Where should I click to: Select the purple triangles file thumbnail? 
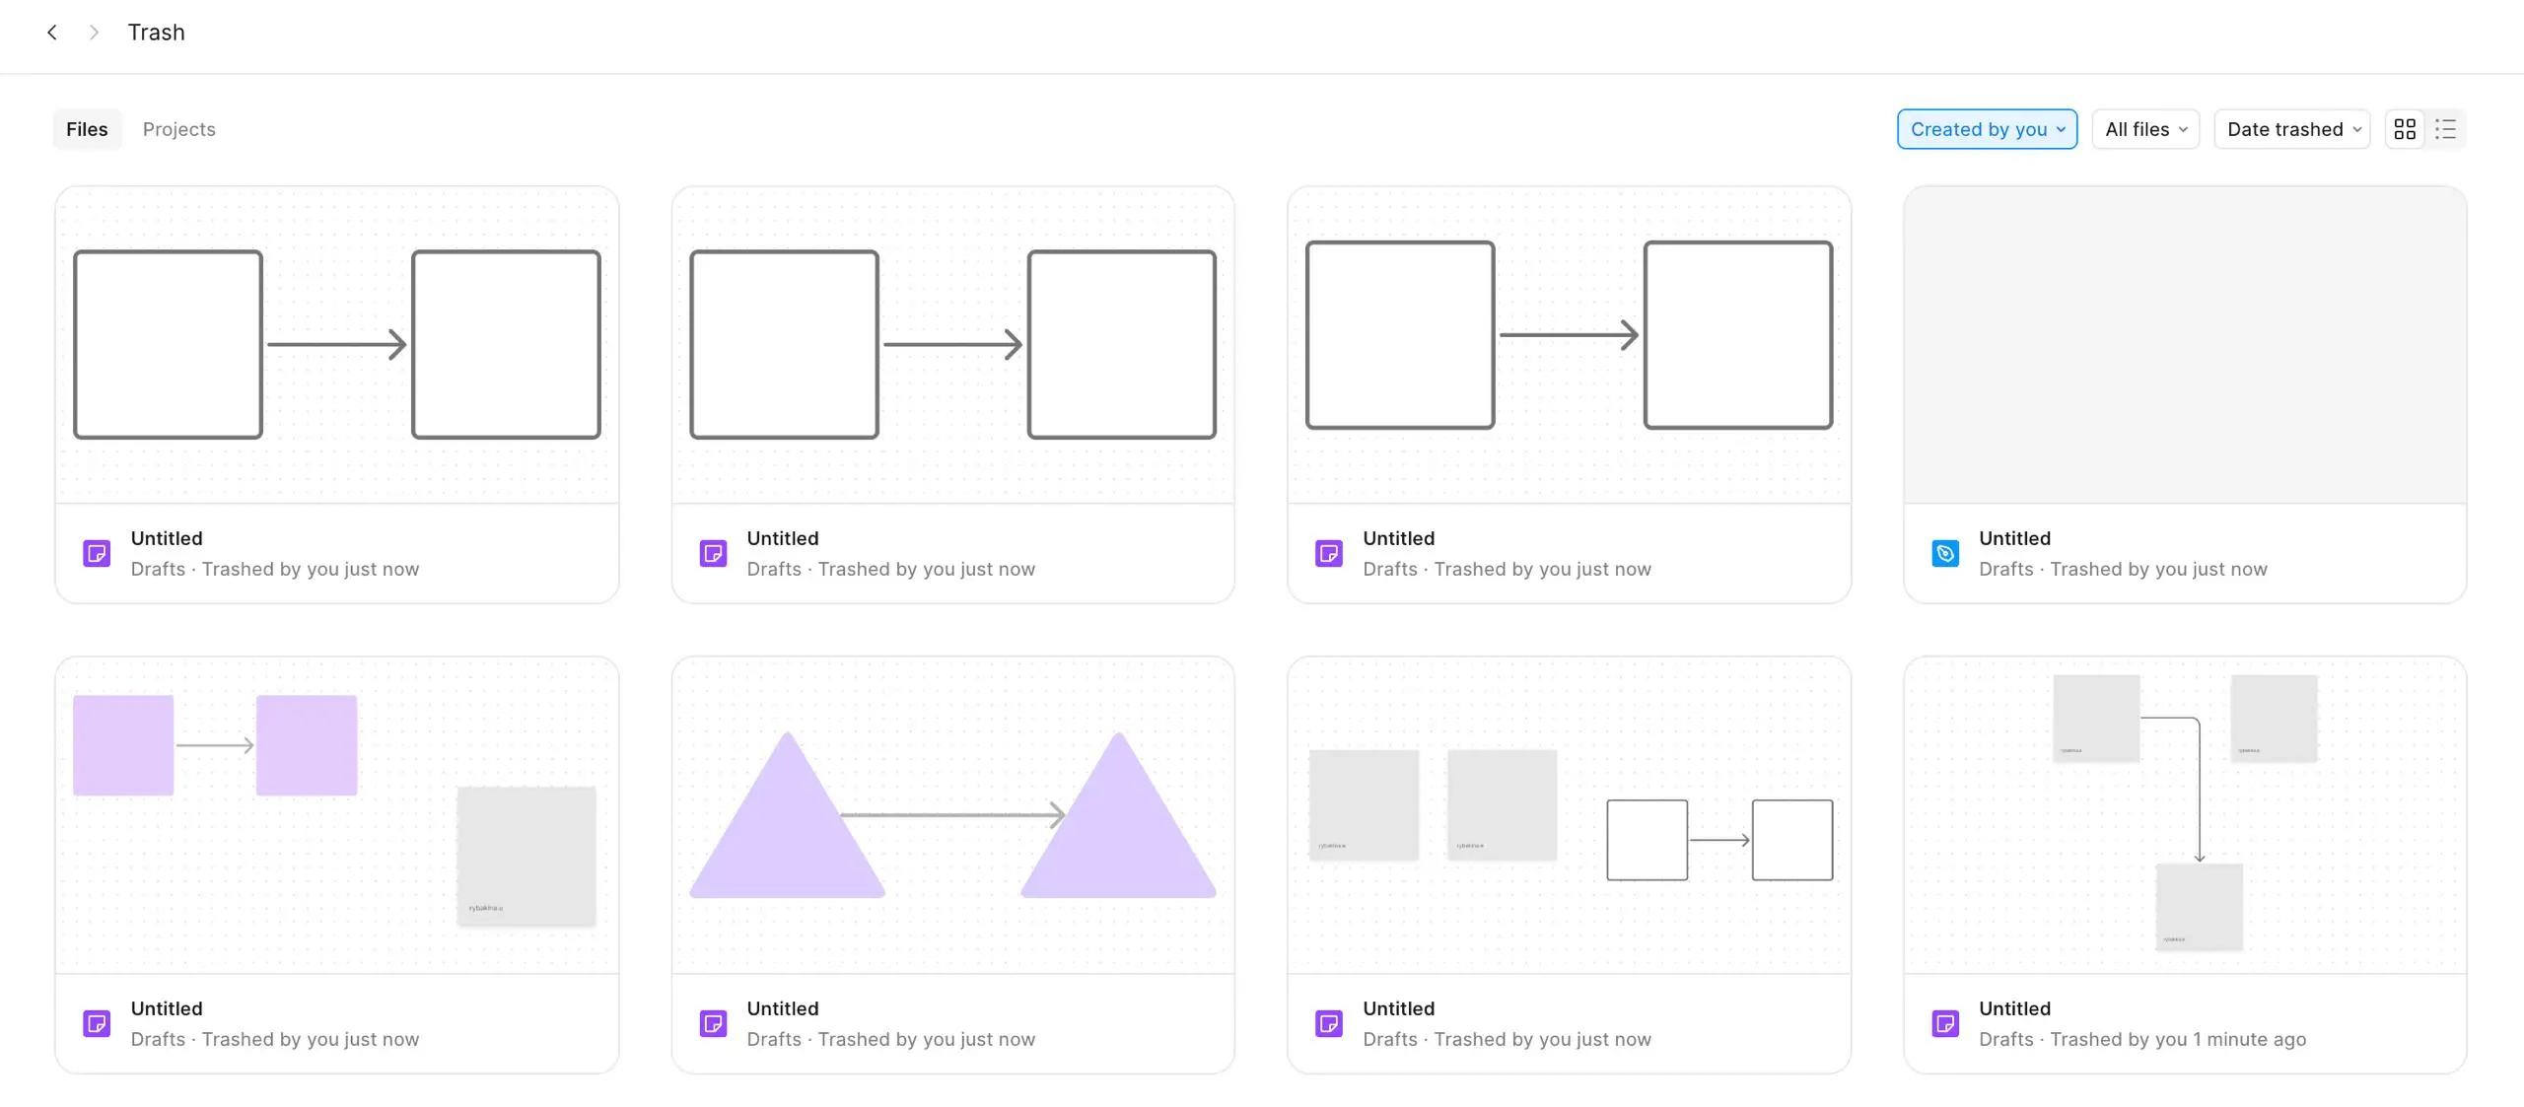pyautogui.click(x=952, y=815)
